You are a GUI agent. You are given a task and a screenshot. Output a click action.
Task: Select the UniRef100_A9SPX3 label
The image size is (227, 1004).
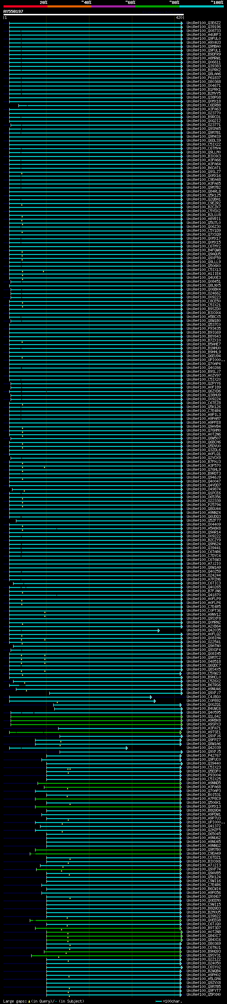pyautogui.click(x=203, y=724)
